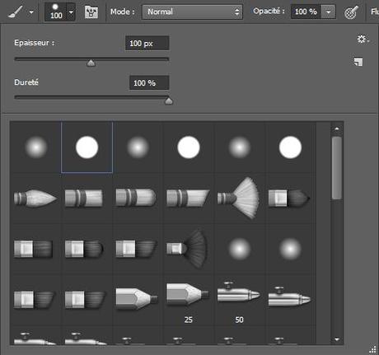Choose the light round curve bristle brush

coord(136,198)
